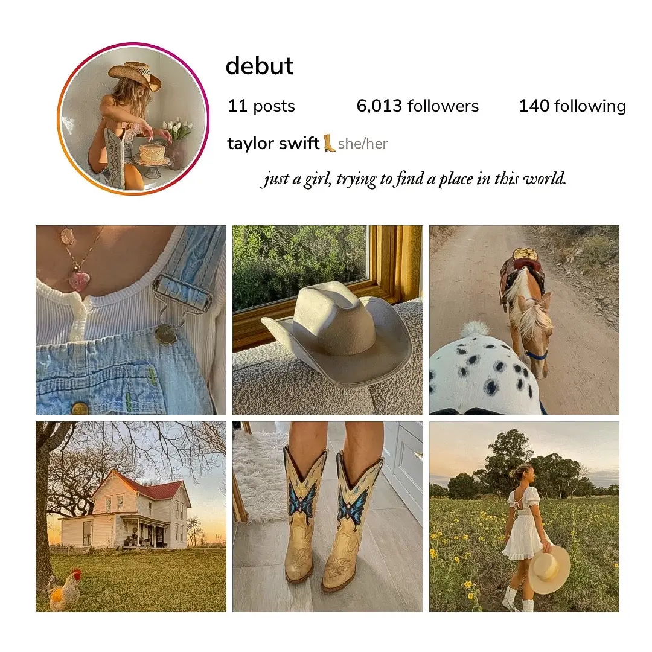Image resolution: width=652 pixels, height=652 pixels.
Task: Open the farmhouse with rooster post
Action: pos(131,517)
